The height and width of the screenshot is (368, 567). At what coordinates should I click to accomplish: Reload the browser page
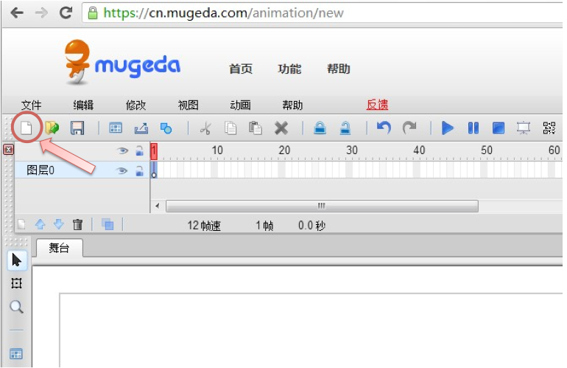pyautogui.click(x=66, y=13)
